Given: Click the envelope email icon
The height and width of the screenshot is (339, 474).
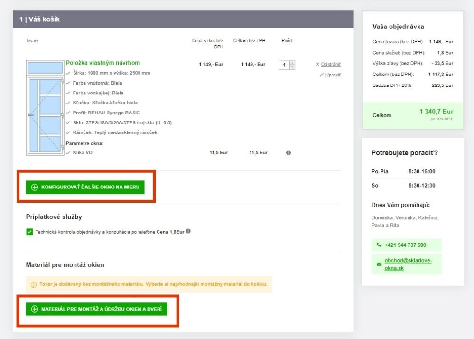Looking at the screenshot, I should [x=379, y=264].
